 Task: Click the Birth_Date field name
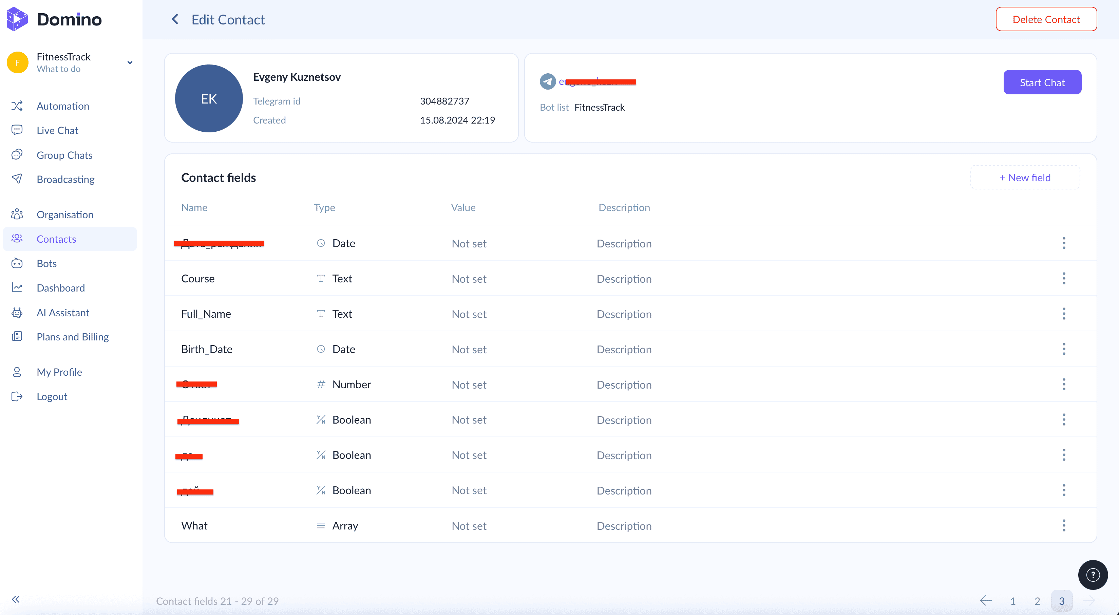(207, 349)
